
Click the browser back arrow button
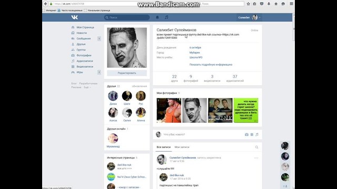pos(46,4)
